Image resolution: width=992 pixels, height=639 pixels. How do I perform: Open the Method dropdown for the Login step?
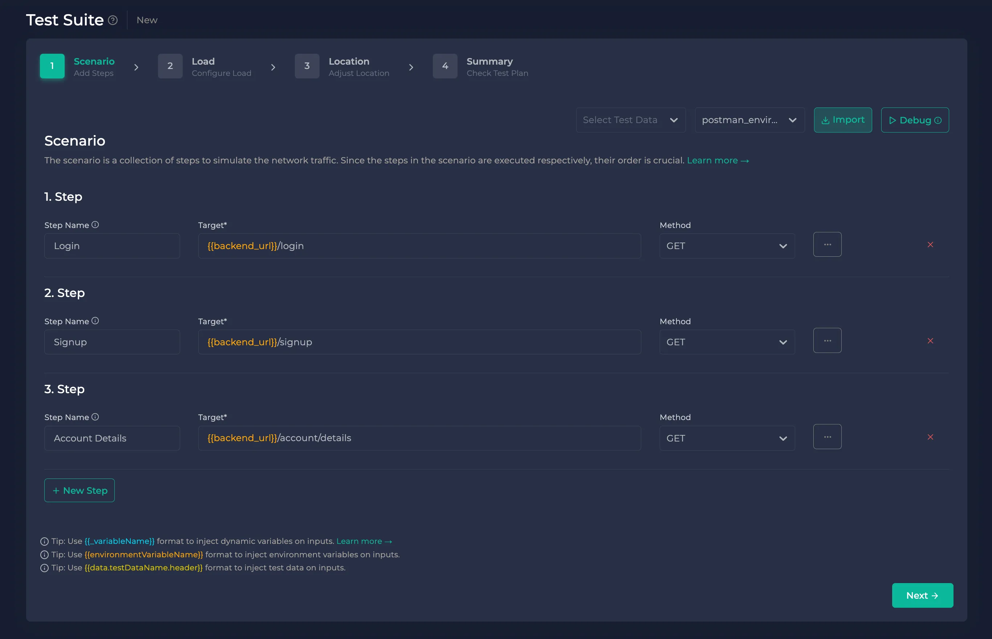[x=727, y=246]
